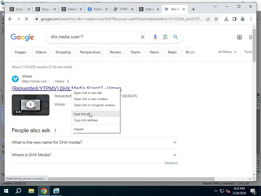The width and height of the screenshot is (261, 196).
Task: Search by image with Google Lens
Action: [x=165, y=37]
